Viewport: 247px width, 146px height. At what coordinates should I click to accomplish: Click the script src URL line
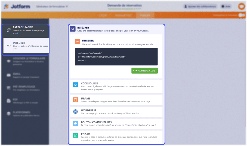102,57
